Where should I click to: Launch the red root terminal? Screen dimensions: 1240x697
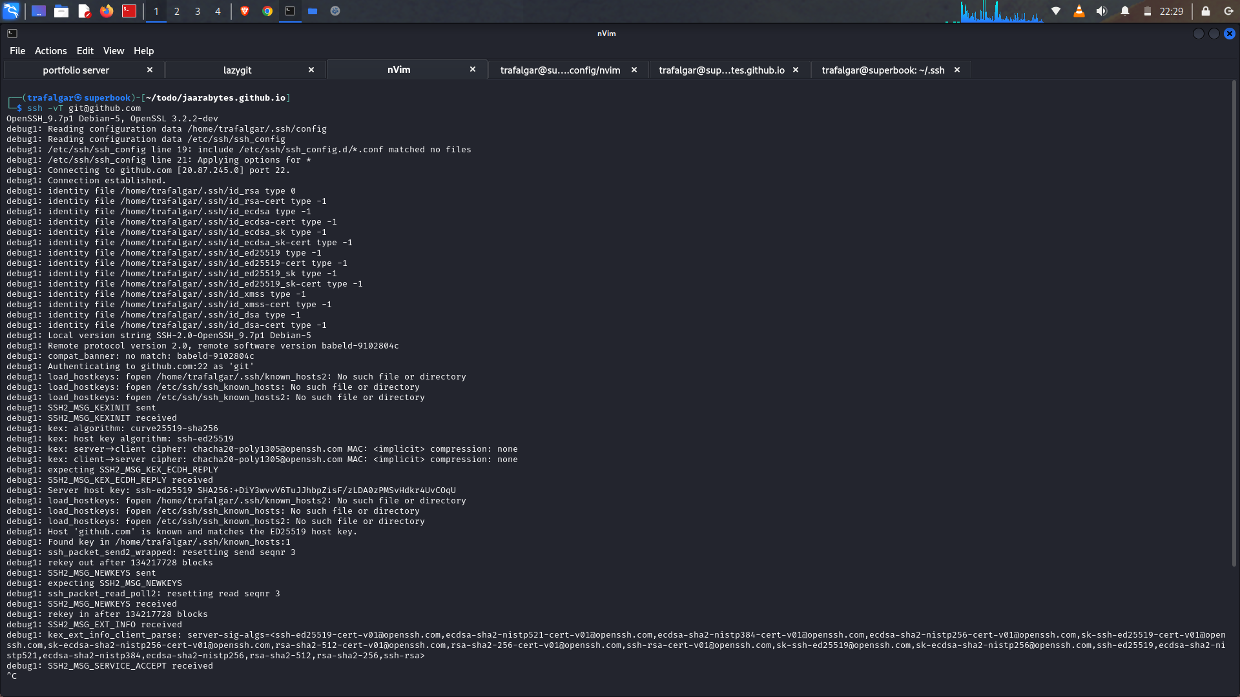[129, 11]
